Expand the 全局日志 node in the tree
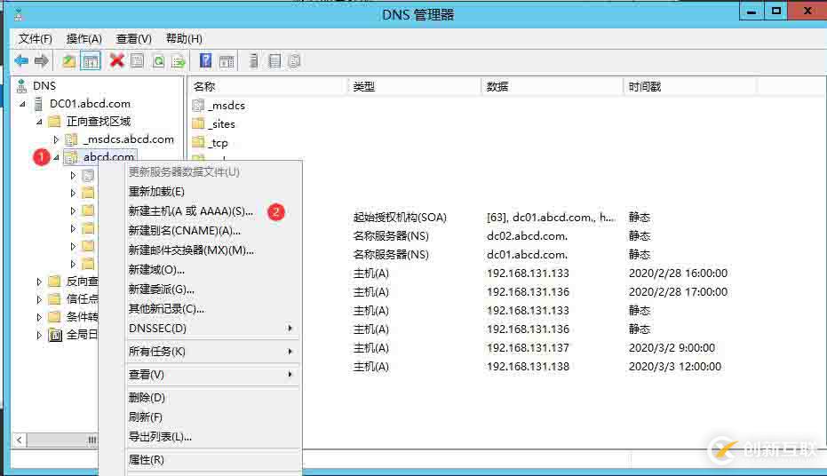 click(x=40, y=335)
